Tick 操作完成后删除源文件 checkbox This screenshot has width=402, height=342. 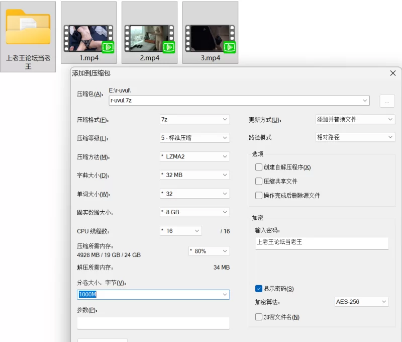coord(259,196)
